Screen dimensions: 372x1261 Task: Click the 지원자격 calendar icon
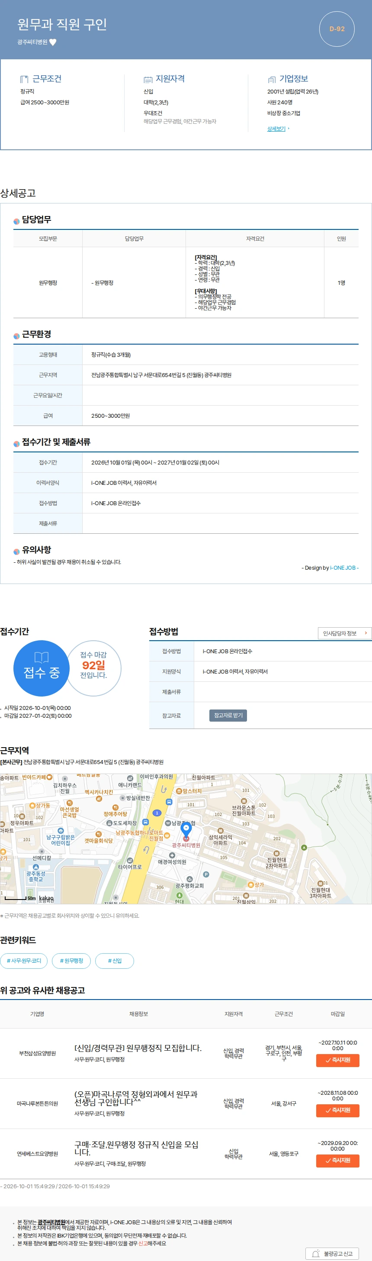[x=148, y=79]
